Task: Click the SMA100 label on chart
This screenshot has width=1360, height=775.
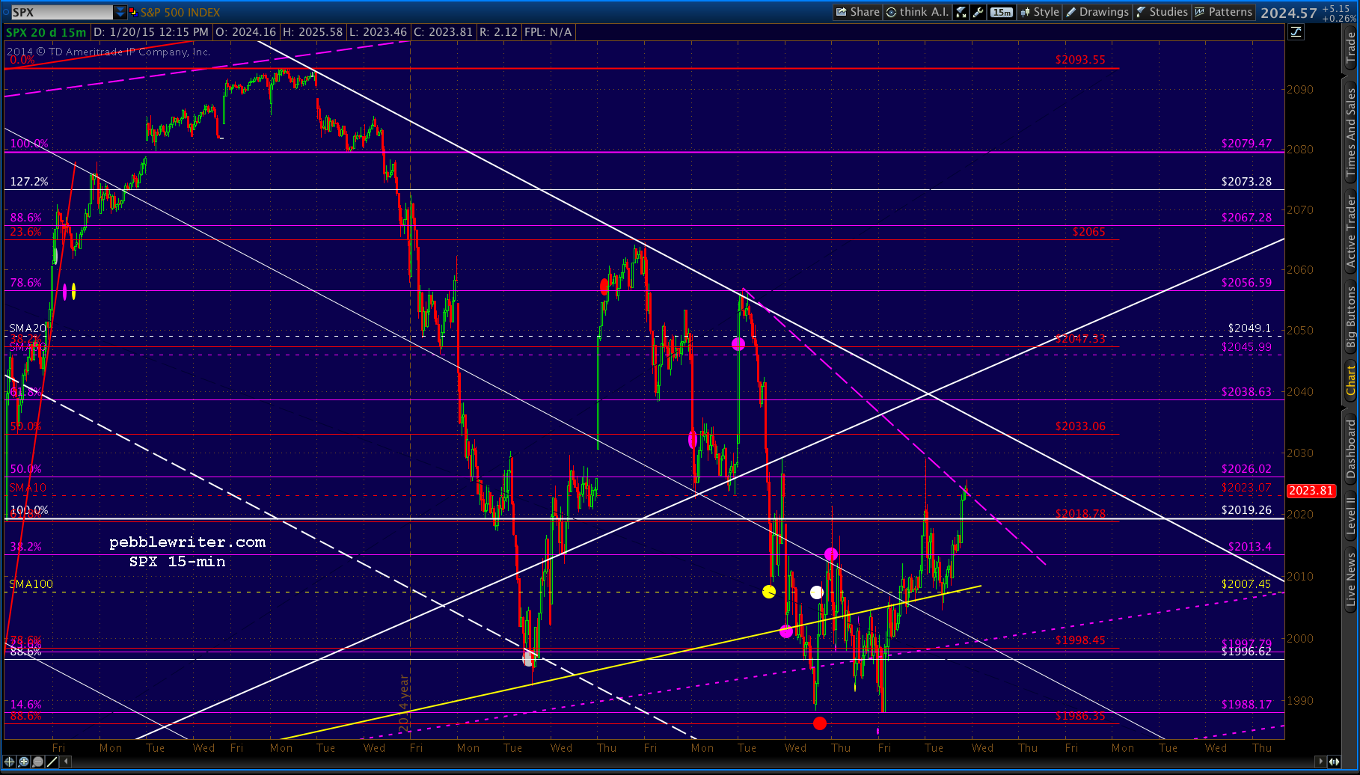Action: tap(31, 584)
